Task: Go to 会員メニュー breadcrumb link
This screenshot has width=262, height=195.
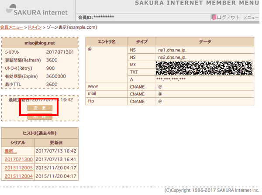Action: click(x=11, y=27)
